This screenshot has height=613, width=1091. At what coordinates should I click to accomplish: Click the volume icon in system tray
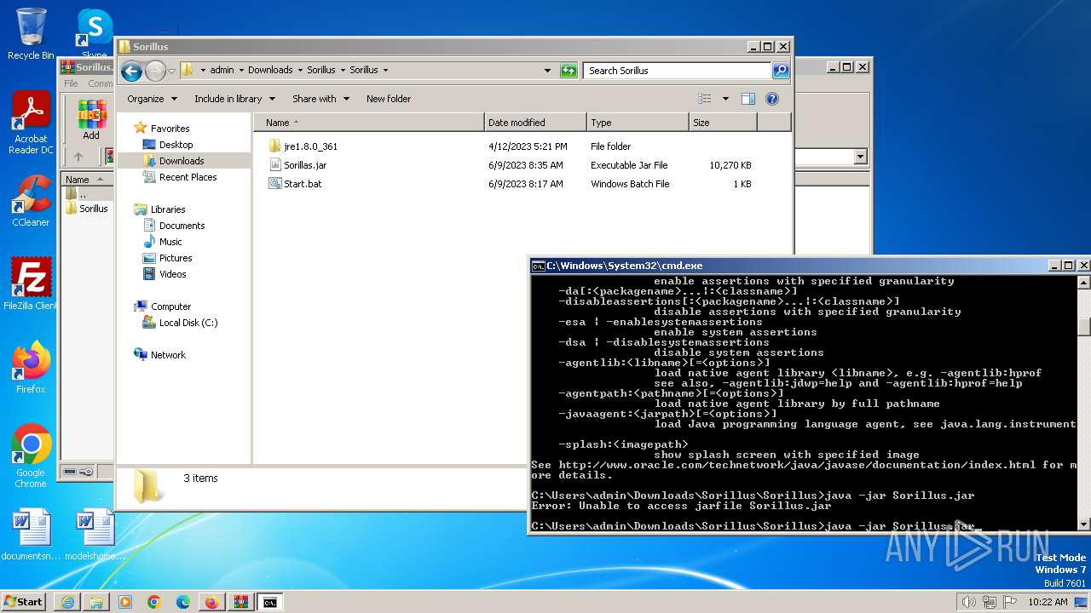tap(968, 602)
